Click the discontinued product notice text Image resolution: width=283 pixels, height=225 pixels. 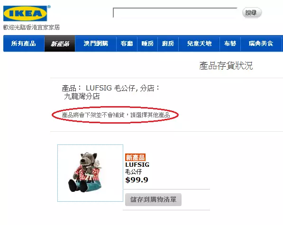coord(116,115)
